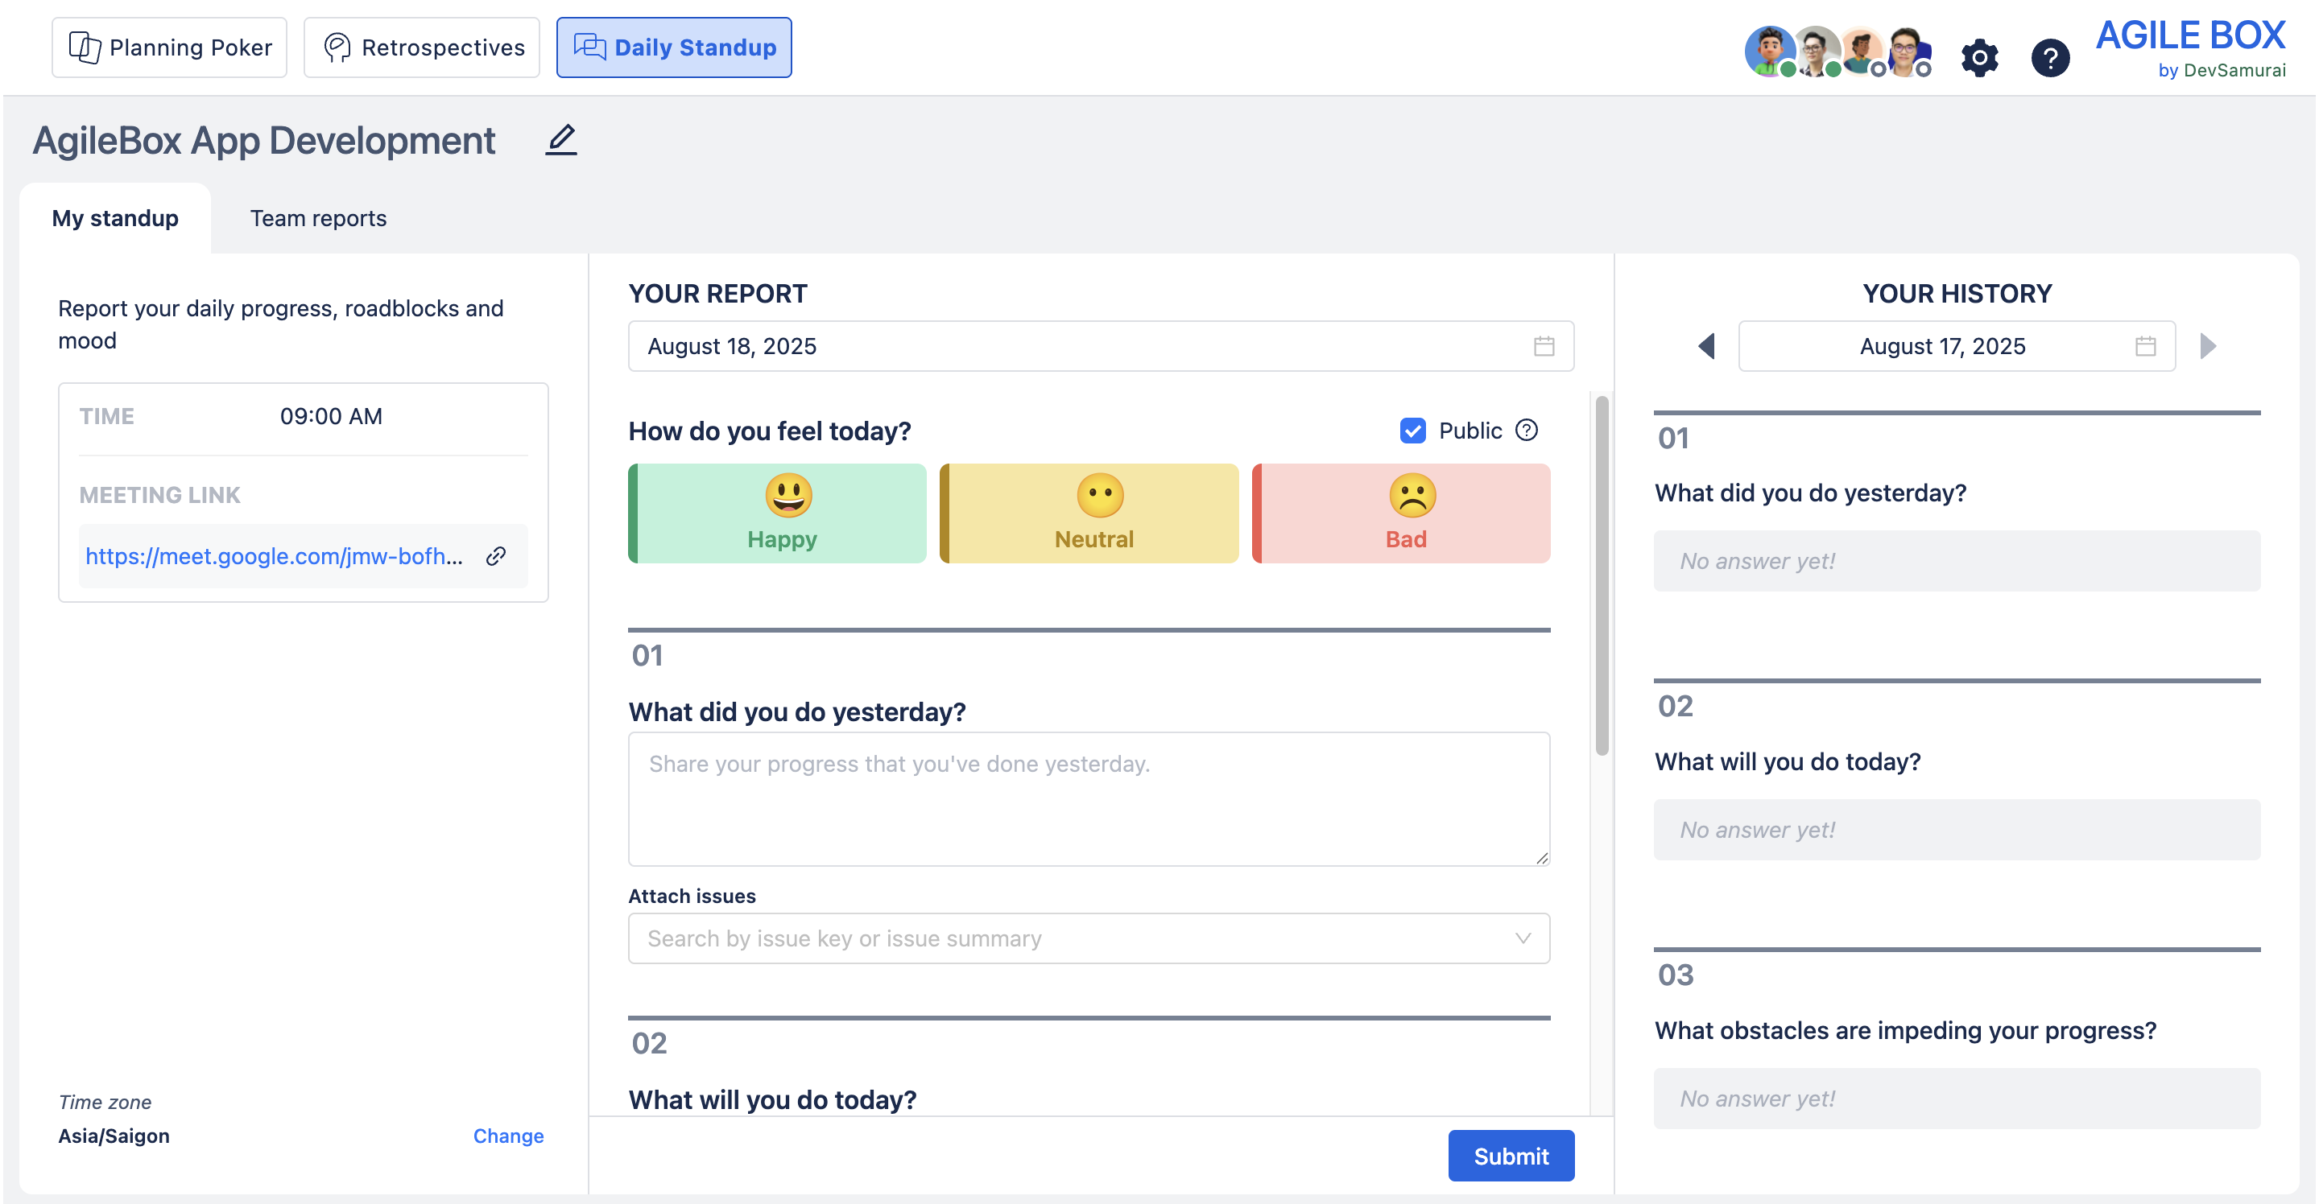Go to next day in history
This screenshot has width=2319, height=1204.
(2207, 346)
